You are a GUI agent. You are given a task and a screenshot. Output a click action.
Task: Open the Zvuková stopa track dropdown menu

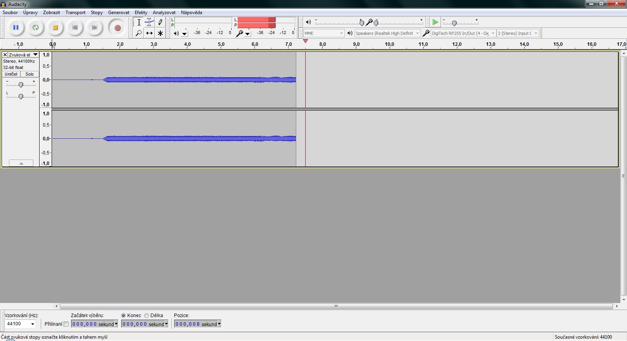[x=24, y=55]
